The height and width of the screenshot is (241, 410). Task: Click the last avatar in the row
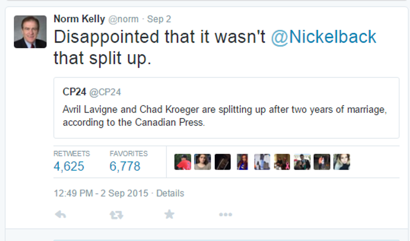click(x=341, y=162)
